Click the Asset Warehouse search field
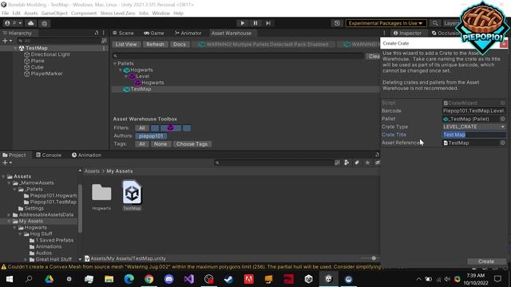This screenshot has height=287, width=511. [238, 56]
